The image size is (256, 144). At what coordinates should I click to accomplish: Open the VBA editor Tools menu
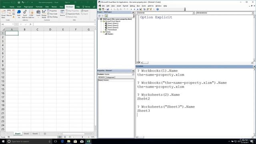click(x=144, y=6)
